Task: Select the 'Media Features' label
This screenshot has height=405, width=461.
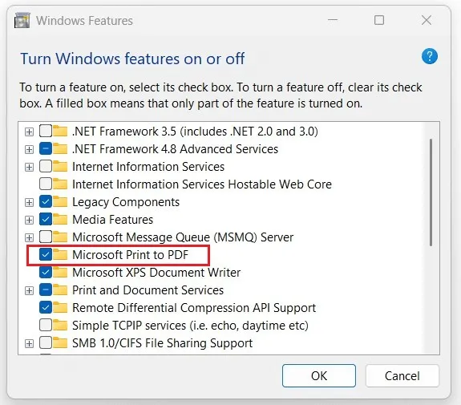Action: tap(112, 220)
